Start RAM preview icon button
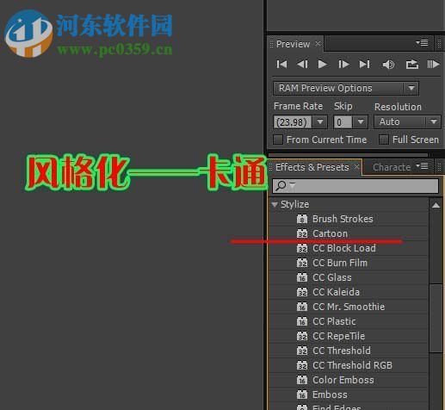The height and width of the screenshot is (410, 445). [433, 64]
